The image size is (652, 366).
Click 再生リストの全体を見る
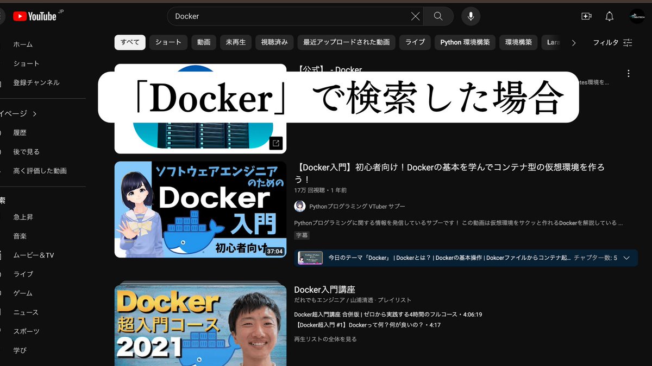coord(325,339)
